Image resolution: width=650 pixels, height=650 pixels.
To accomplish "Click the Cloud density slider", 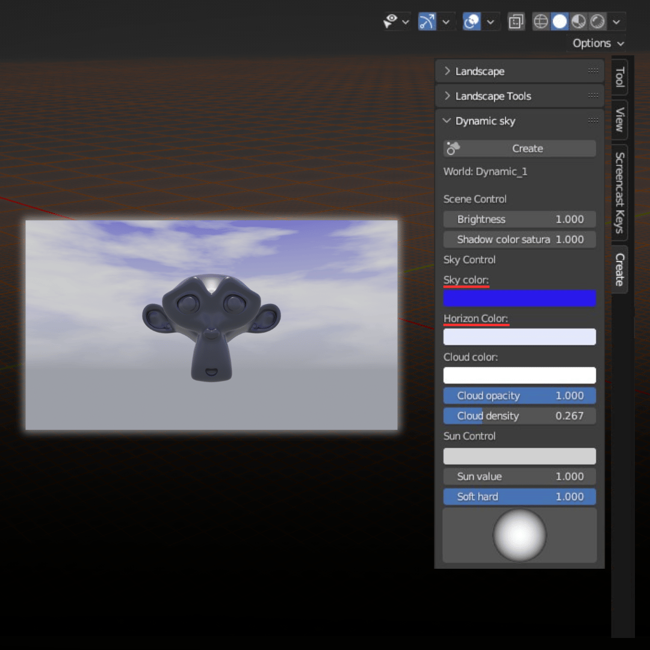I will click(x=519, y=416).
